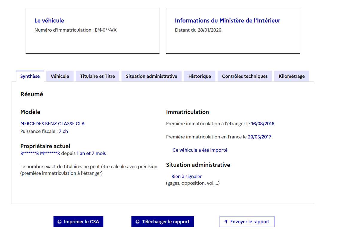Click MERCEDES BENZ CLASSE CLA model text
The image size is (359, 229).
point(53,123)
